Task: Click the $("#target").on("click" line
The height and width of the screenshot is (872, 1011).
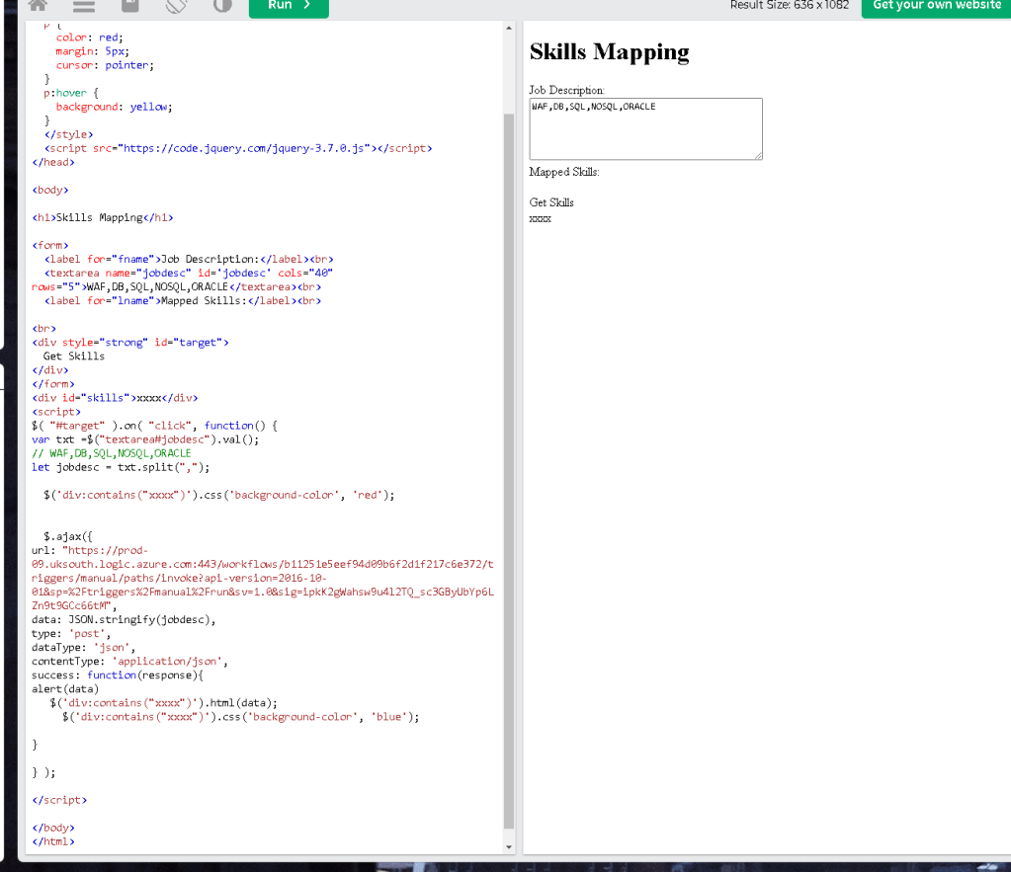Action: click(x=155, y=426)
